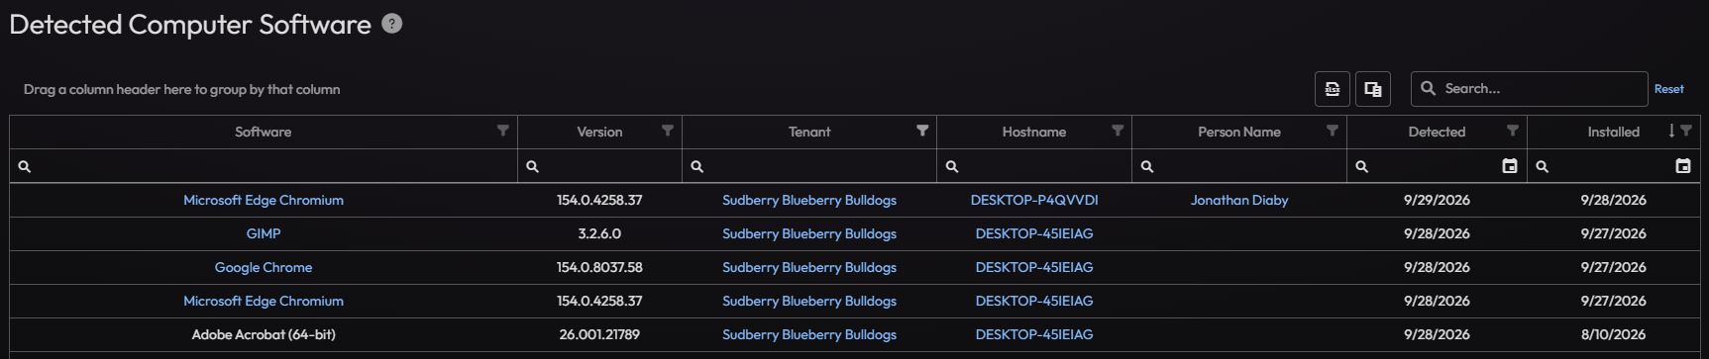Screen dimensions: 1709x359
Task: Open the Software column filter icon
Action: (x=503, y=131)
